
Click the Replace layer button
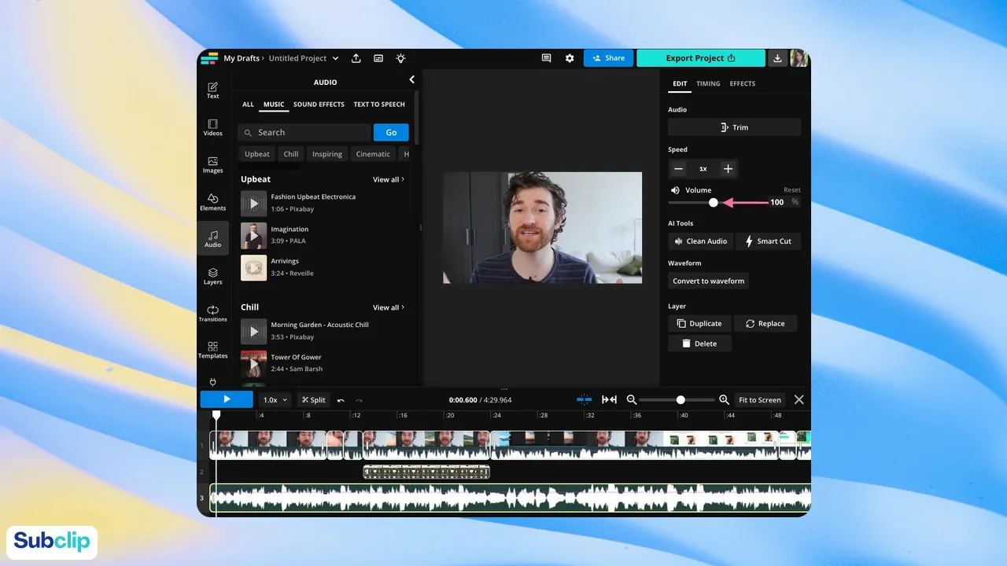click(x=765, y=323)
